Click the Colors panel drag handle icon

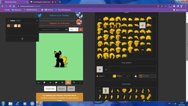8,21
